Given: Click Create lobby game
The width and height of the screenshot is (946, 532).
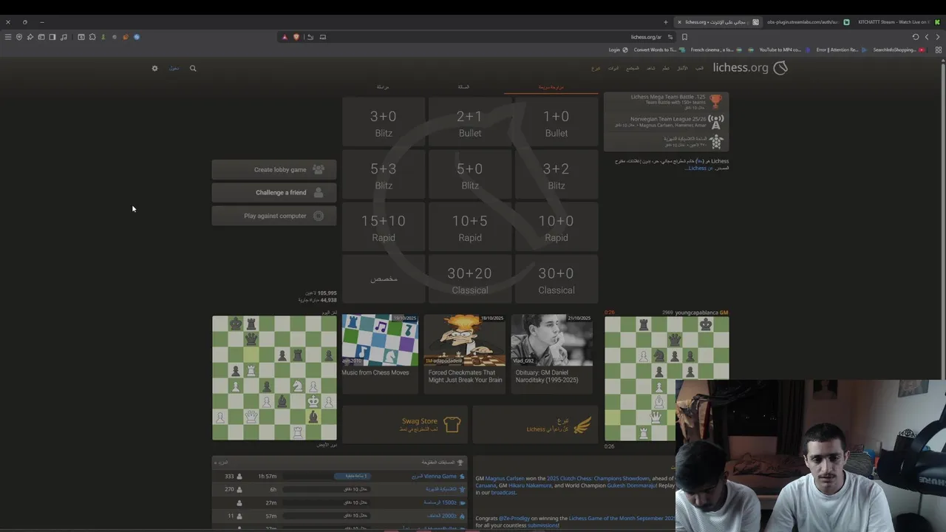Looking at the screenshot, I should tap(274, 169).
